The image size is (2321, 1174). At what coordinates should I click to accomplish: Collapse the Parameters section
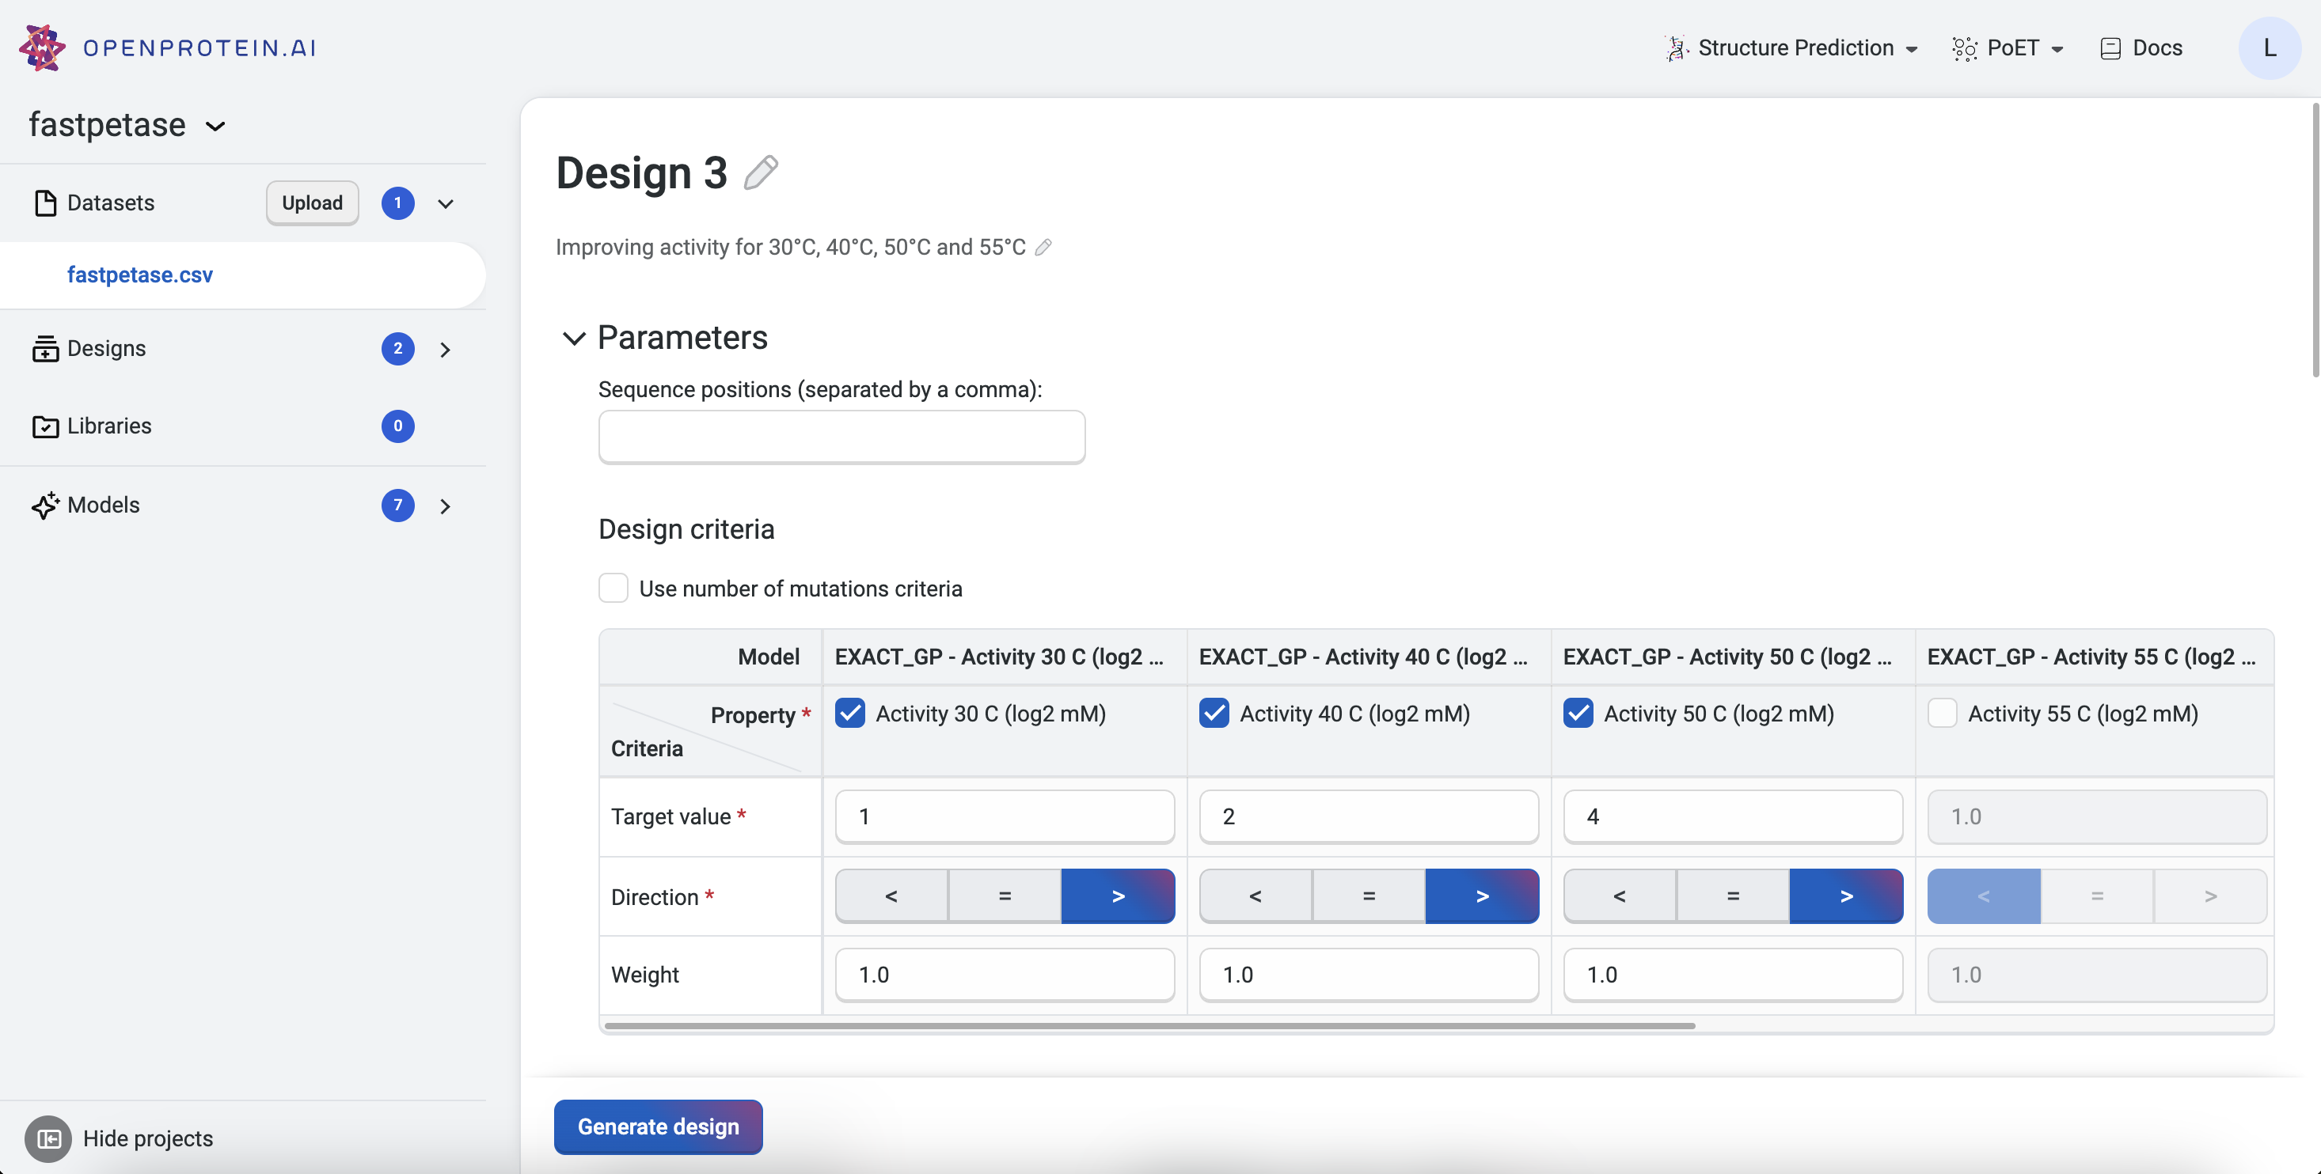tap(573, 339)
